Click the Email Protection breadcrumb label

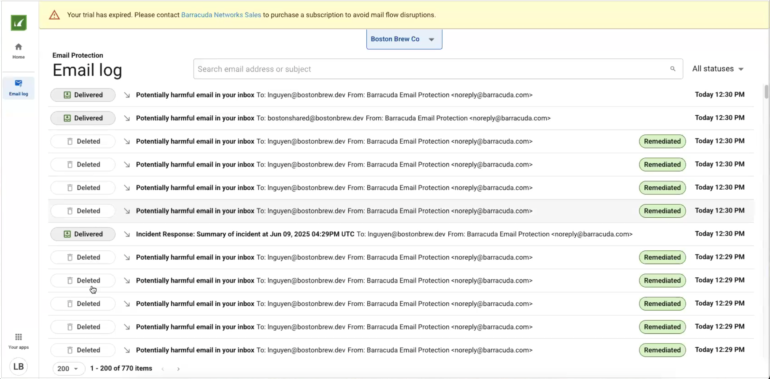pos(78,55)
